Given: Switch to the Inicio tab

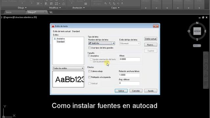Looking at the screenshot, I should [9, 12].
